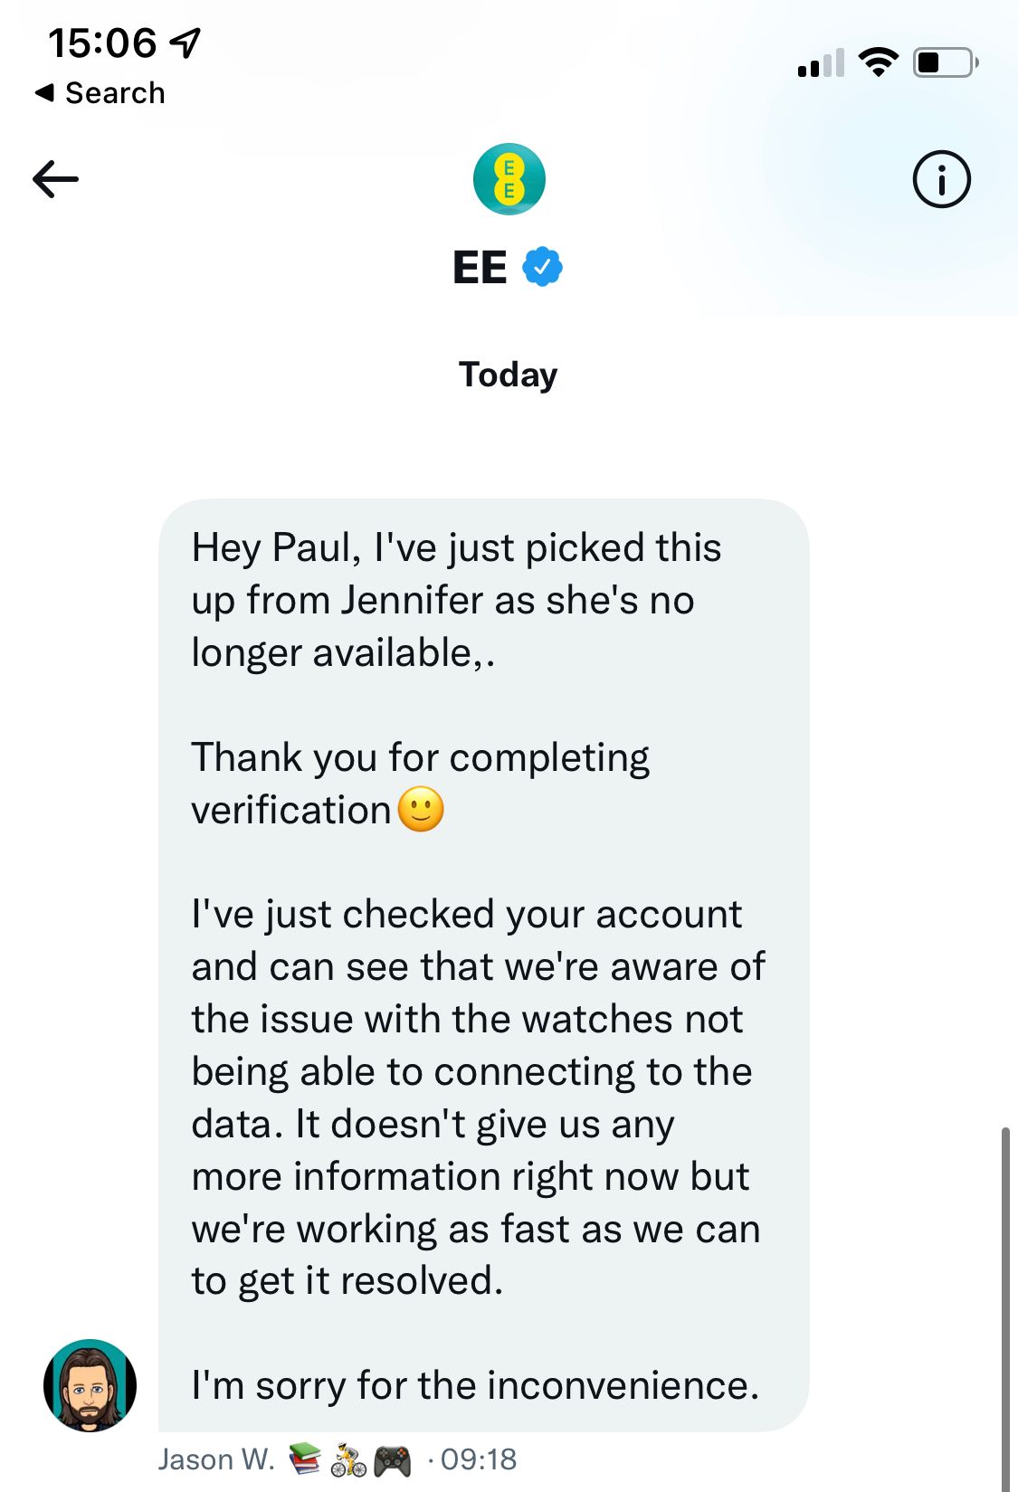The height and width of the screenshot is (1492, 1018).
Task: Open the EE profile logo avatar
Action: click(509, 179)
